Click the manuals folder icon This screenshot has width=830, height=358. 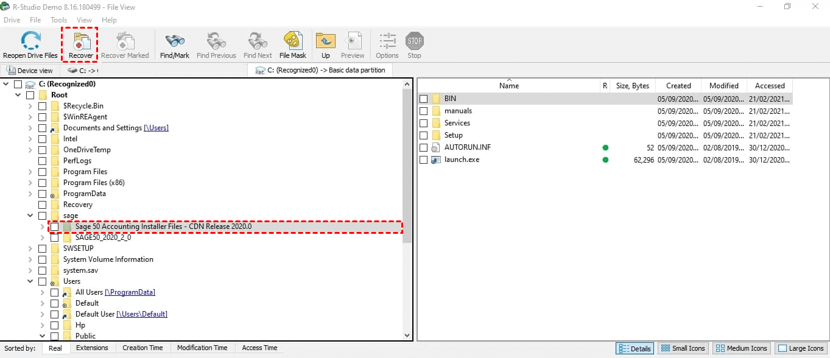tap(435, 111)
